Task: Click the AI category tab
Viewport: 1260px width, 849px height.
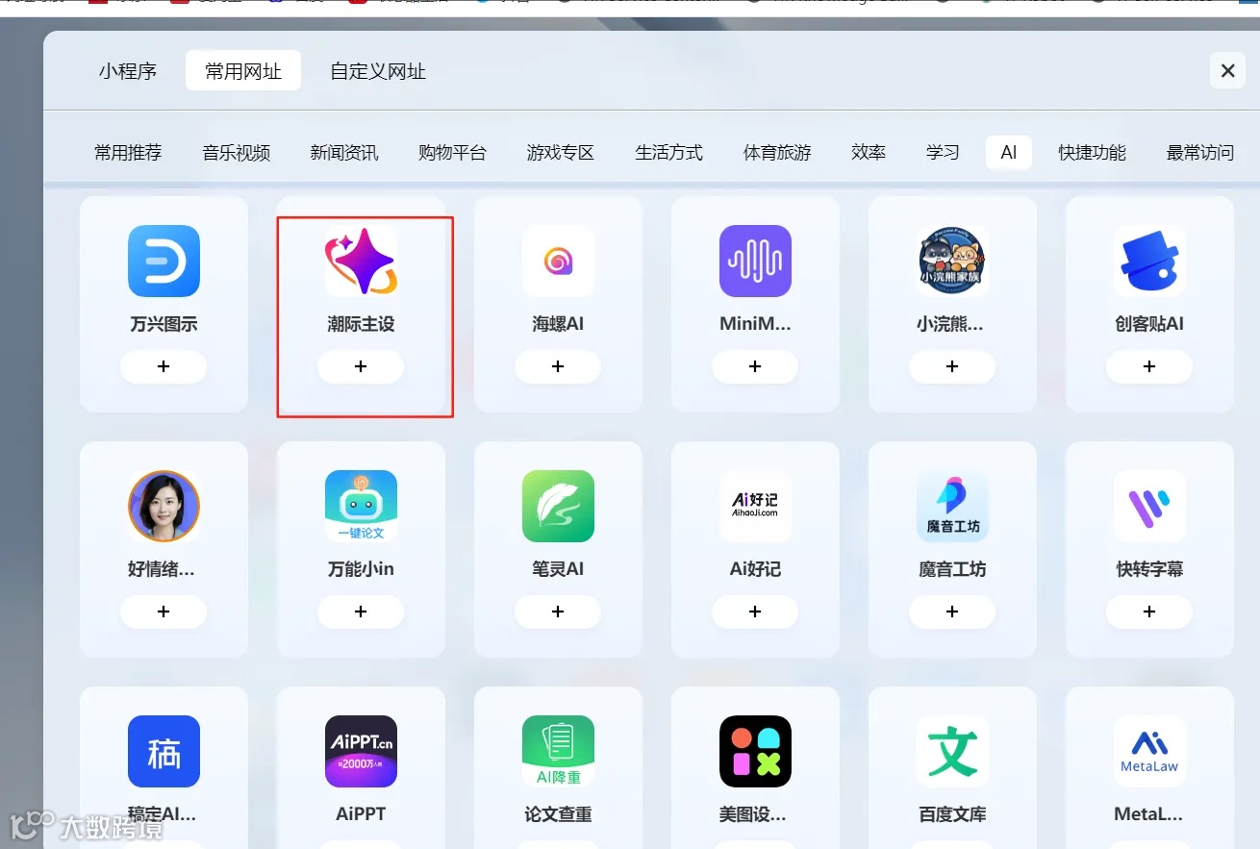Action: point(1009,153)
